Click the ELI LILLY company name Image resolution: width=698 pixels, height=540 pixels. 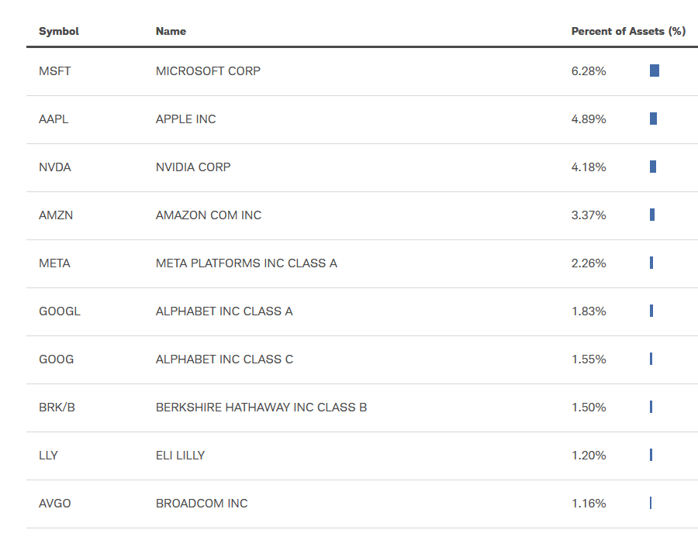pos(180,456)
